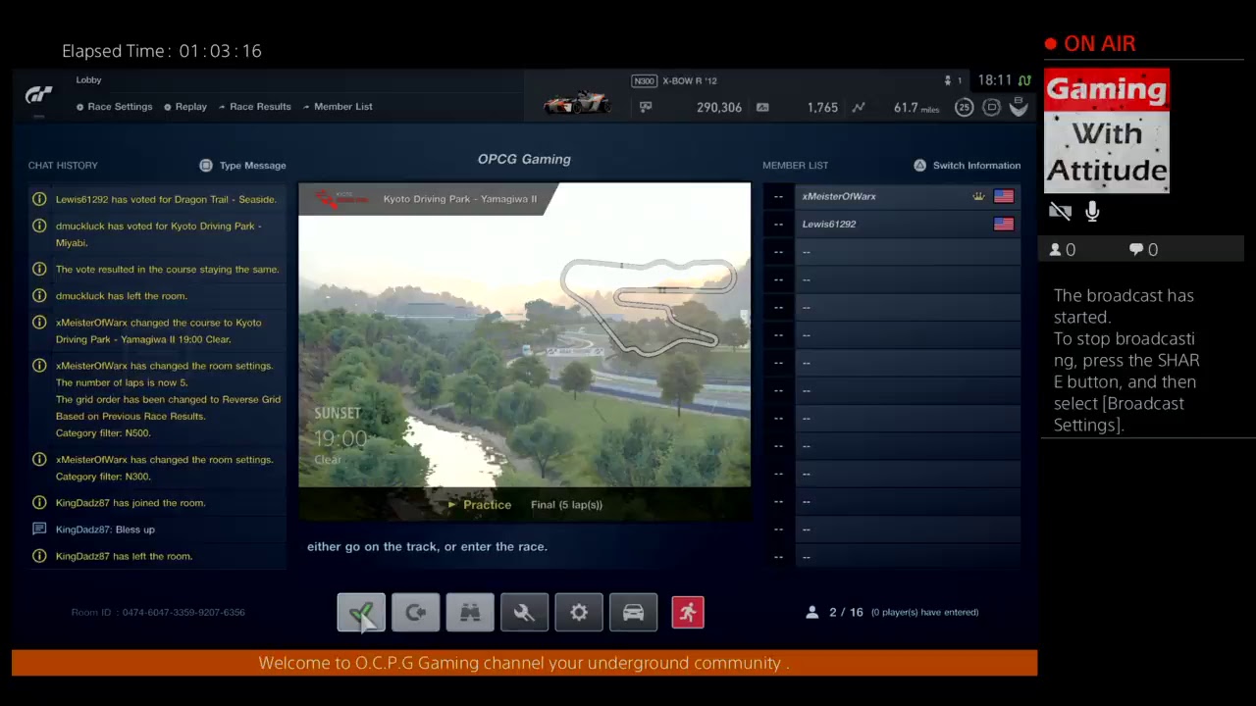
Task: Click the green network connection icon
Action: [1024, 80]
